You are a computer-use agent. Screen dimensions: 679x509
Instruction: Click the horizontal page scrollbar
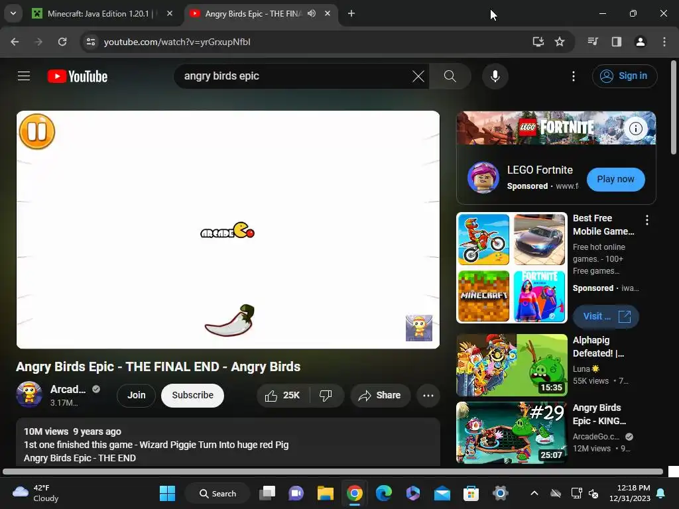coord(333,472)
